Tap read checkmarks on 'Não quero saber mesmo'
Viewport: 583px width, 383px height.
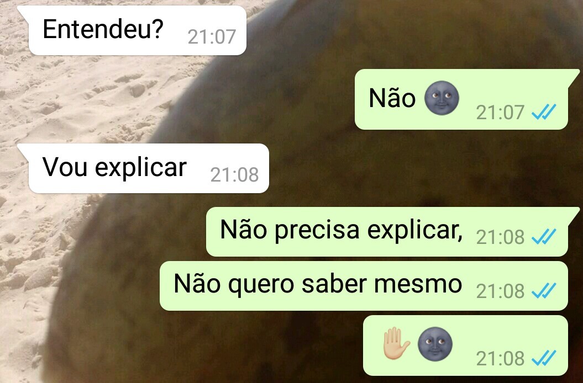pos(544,290)
